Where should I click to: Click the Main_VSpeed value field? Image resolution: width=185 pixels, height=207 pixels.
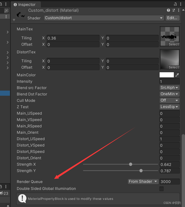coord(169,120)
